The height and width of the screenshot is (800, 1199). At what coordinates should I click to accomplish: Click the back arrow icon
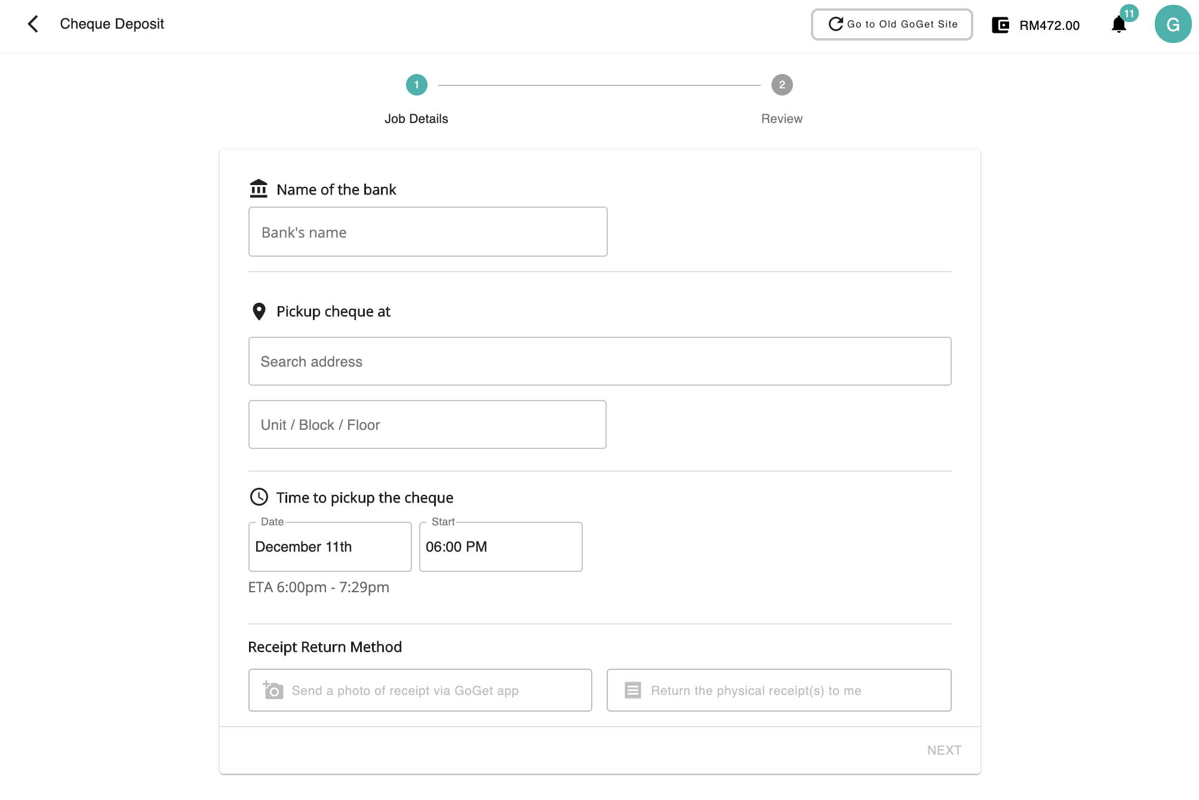coord(33,24)
